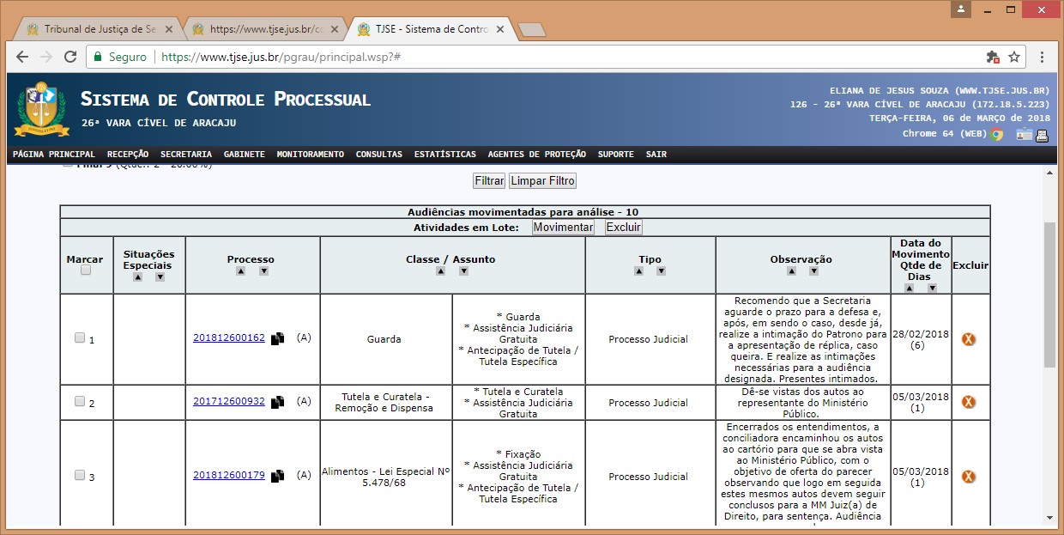The image size is (1064, 535).
Task: Open the Estatísticas menu
Action: (x=444, y=155)
